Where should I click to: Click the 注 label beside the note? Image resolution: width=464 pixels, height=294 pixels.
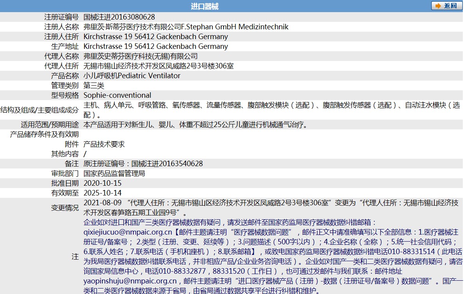[75, 257]
